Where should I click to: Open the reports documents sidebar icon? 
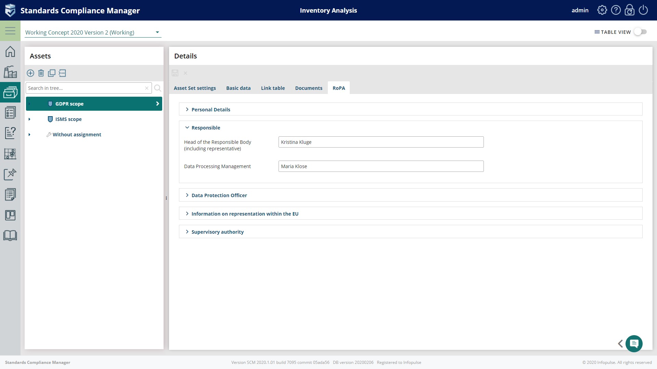point(10,194)
